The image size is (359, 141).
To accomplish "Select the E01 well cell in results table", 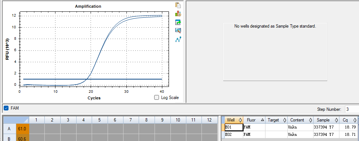I will point(234,127).
